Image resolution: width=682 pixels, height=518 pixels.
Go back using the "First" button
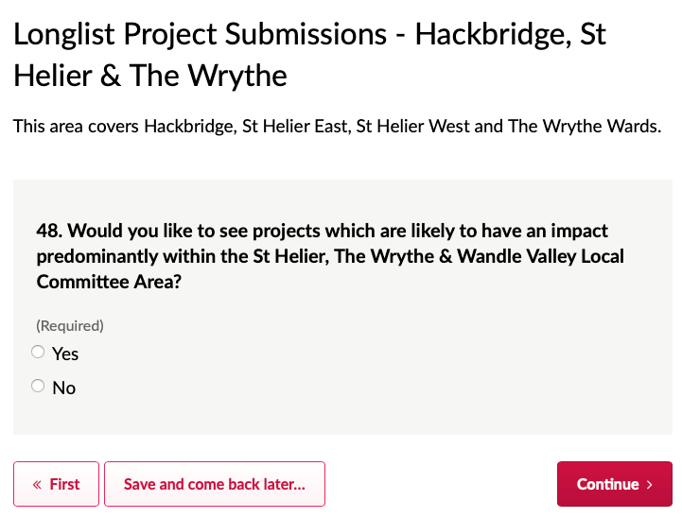[56, 484]
